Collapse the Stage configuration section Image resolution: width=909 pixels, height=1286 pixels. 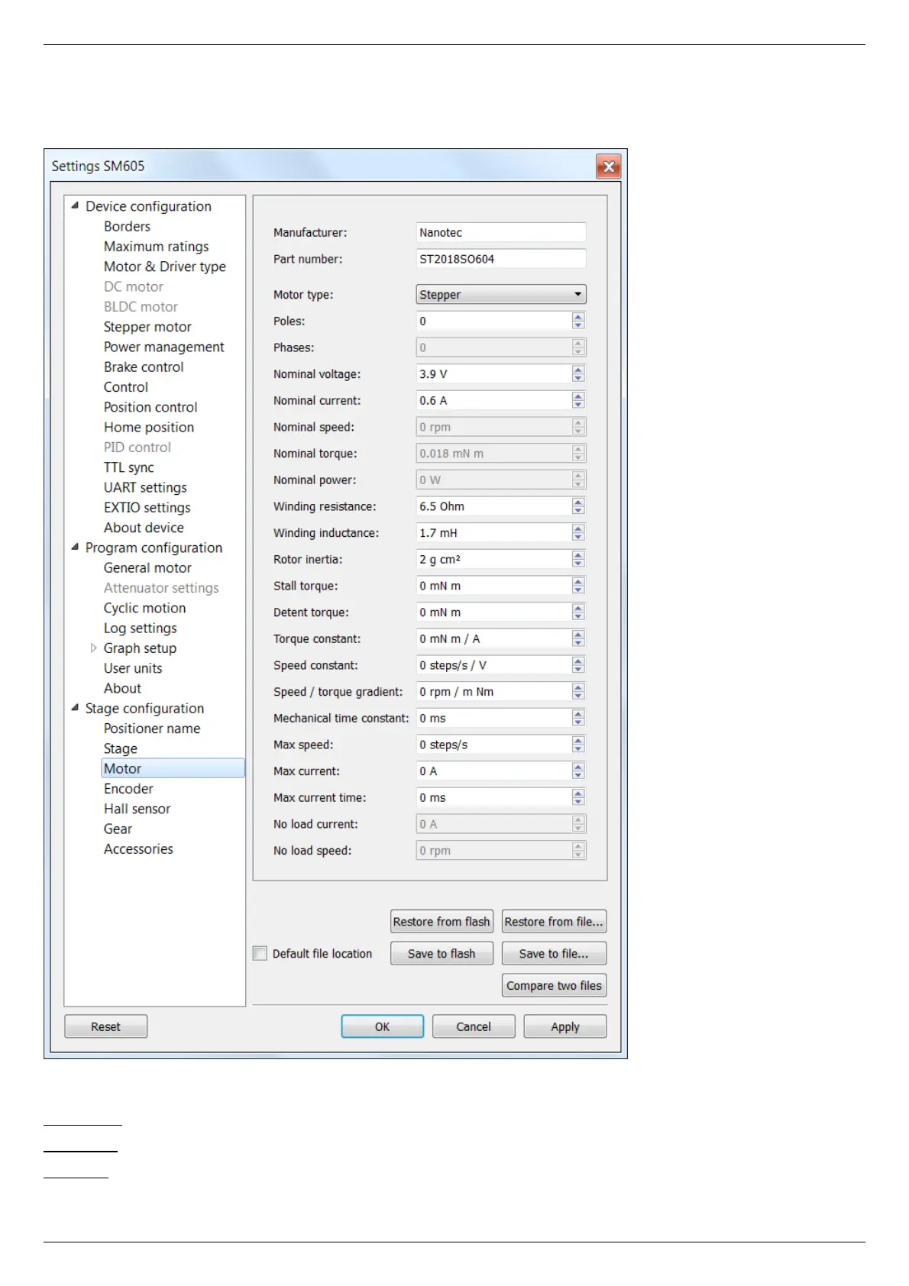(75, 708)
